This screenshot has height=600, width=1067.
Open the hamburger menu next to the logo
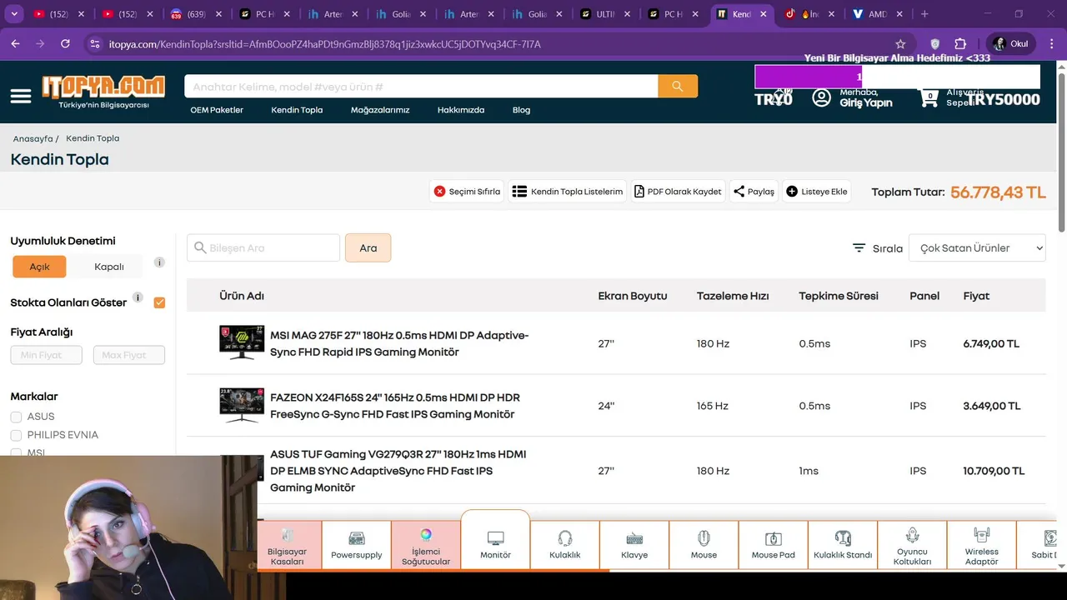pyautogui.click(x=21, y=96)
